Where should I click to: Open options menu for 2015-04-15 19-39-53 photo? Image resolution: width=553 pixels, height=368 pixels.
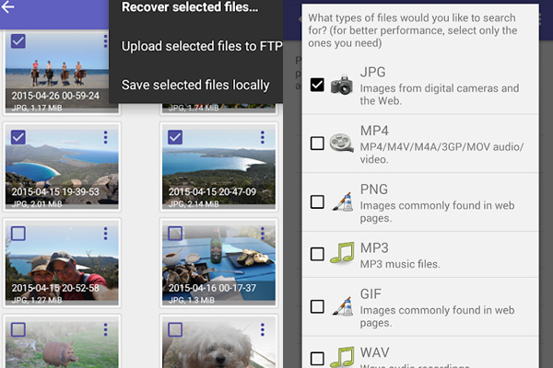coord(105,137)
